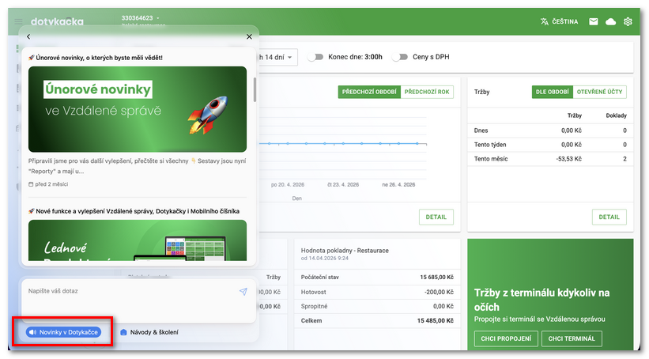Open the hamburger main menu

tap(18, 21)
